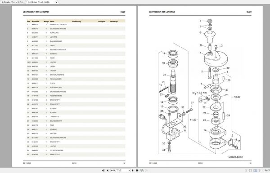The height and width of the screenshot is (173, 270).
Task: Go to the next page
Action: click(x=133, y=170)
